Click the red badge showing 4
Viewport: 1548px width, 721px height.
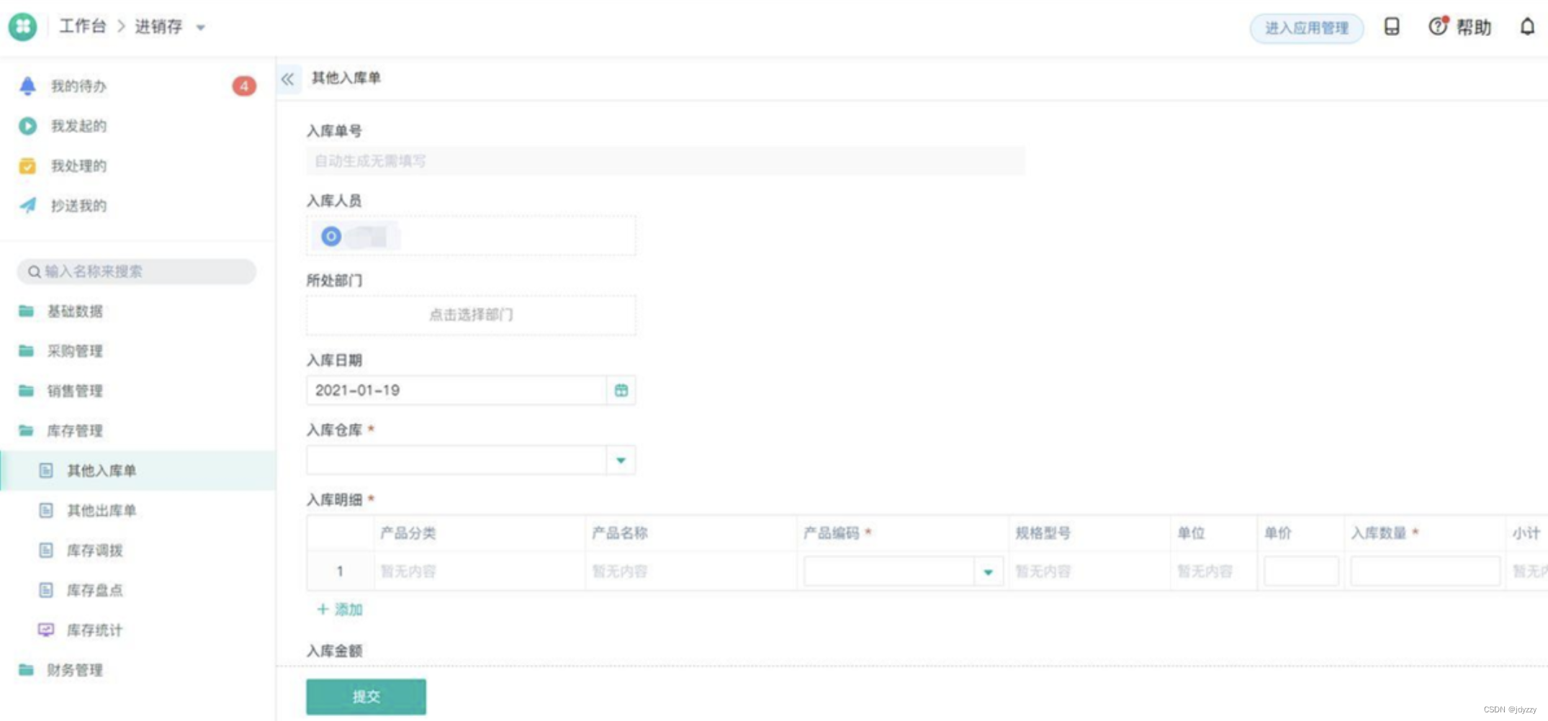244,86
